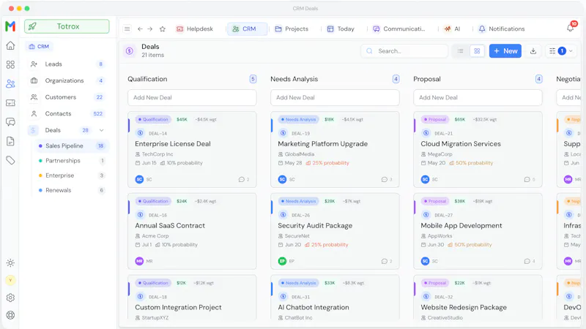The height and width of the screenshot is (329, 586).
Task: Click the Deals dollar icon in header
Action: [130, 51]
